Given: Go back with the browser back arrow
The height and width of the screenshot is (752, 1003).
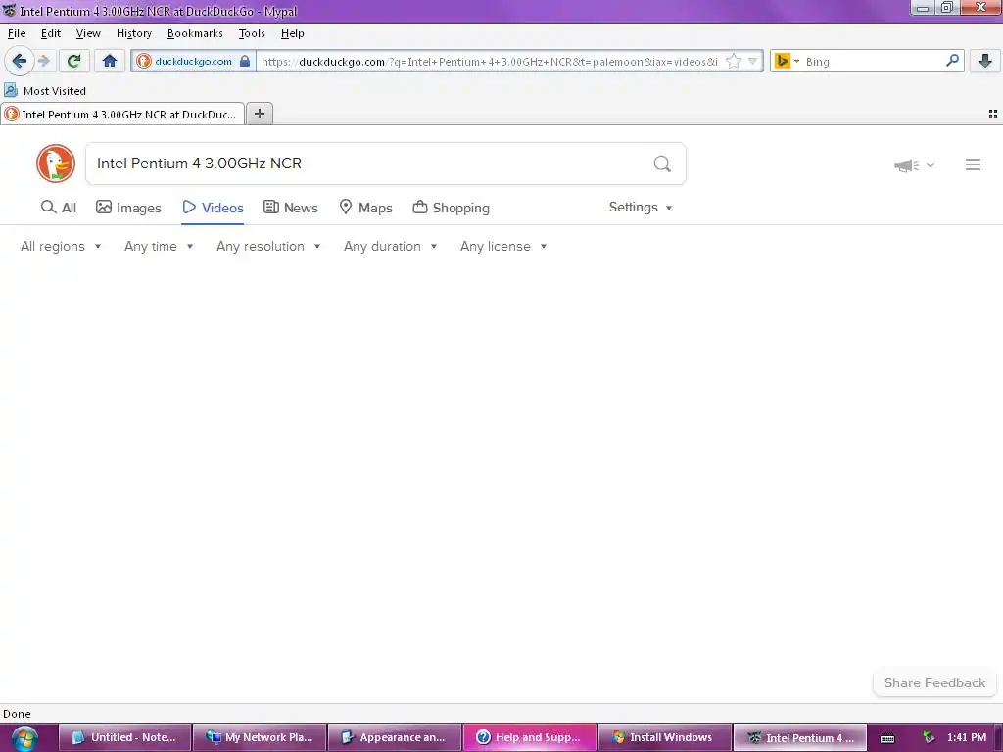Looking at the screenshot, I should pyautogui.click(x=19, y=61).
